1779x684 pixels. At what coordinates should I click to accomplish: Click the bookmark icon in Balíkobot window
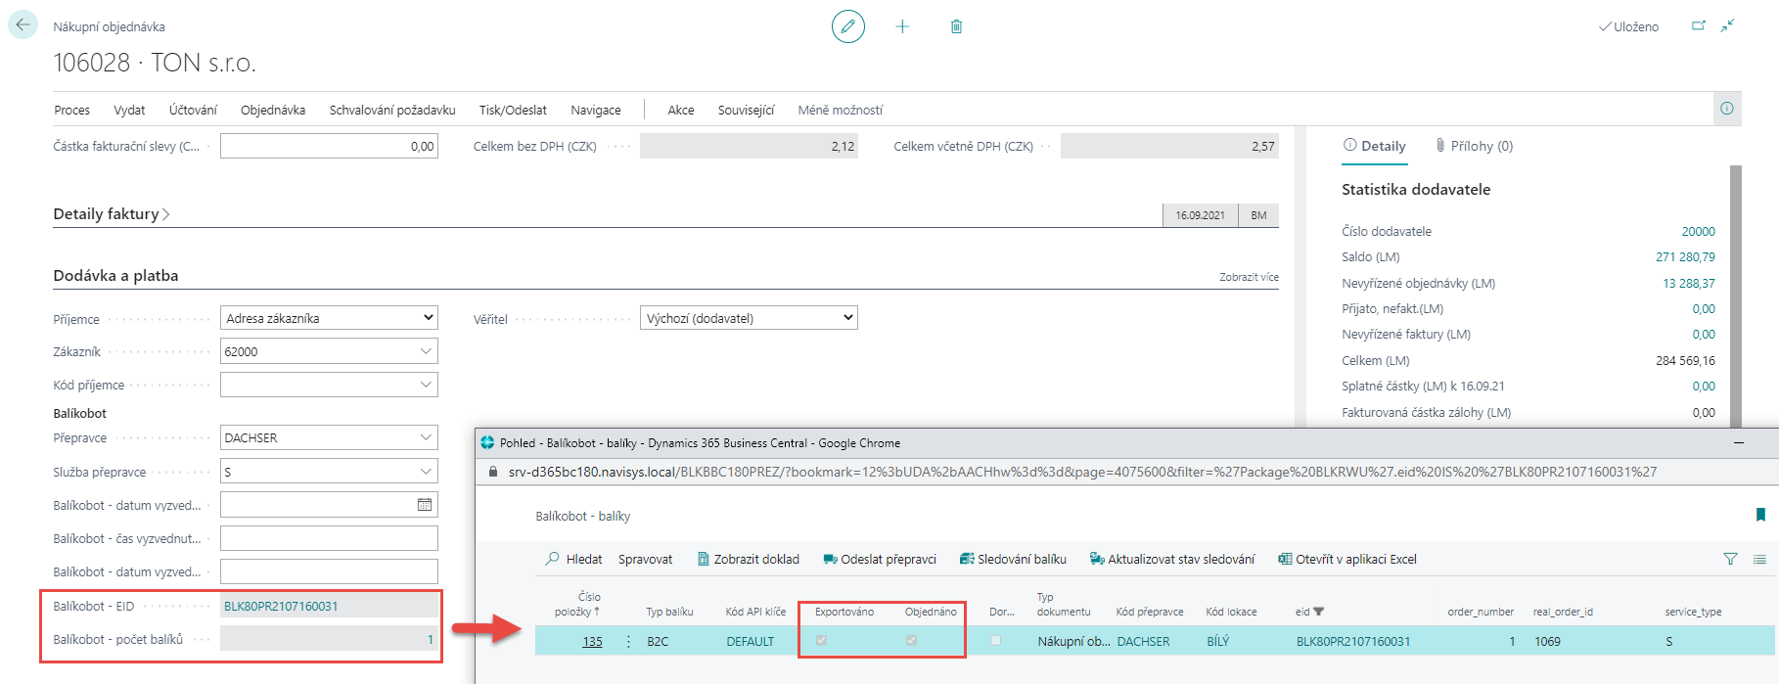1760,515
